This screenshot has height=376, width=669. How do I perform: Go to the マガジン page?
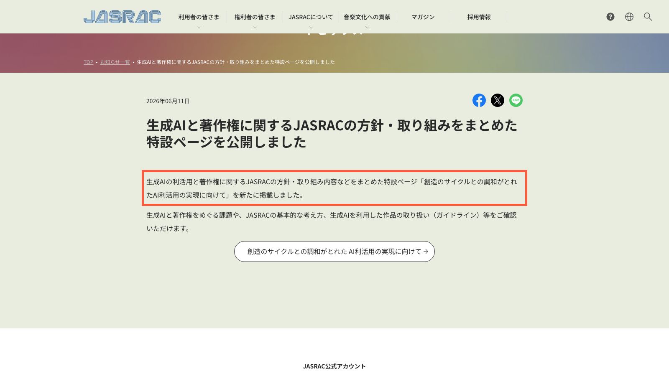click(x=423, y=17)
